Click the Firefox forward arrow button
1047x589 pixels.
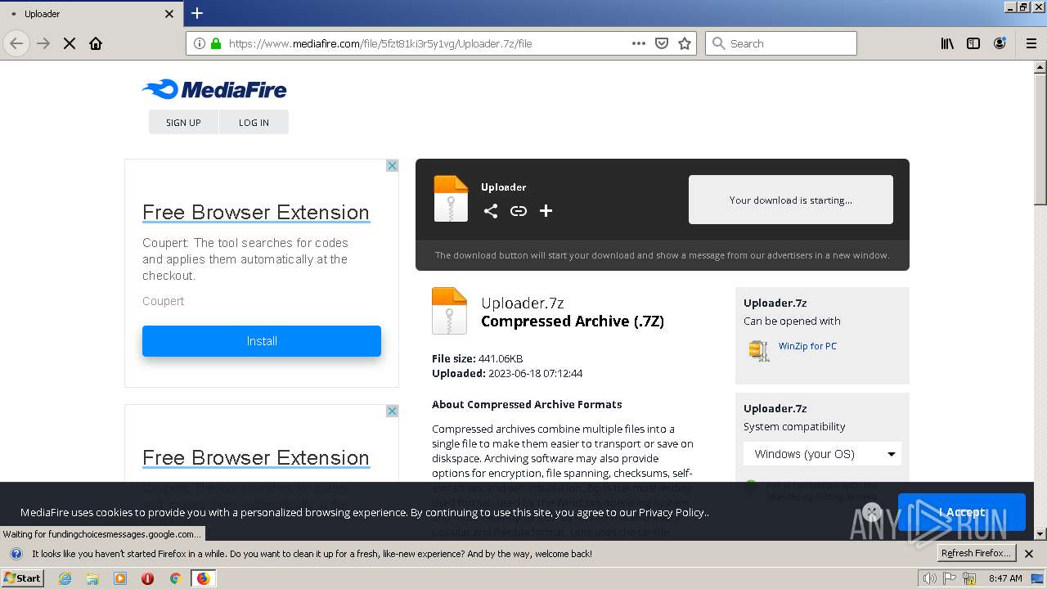point(43,43)
